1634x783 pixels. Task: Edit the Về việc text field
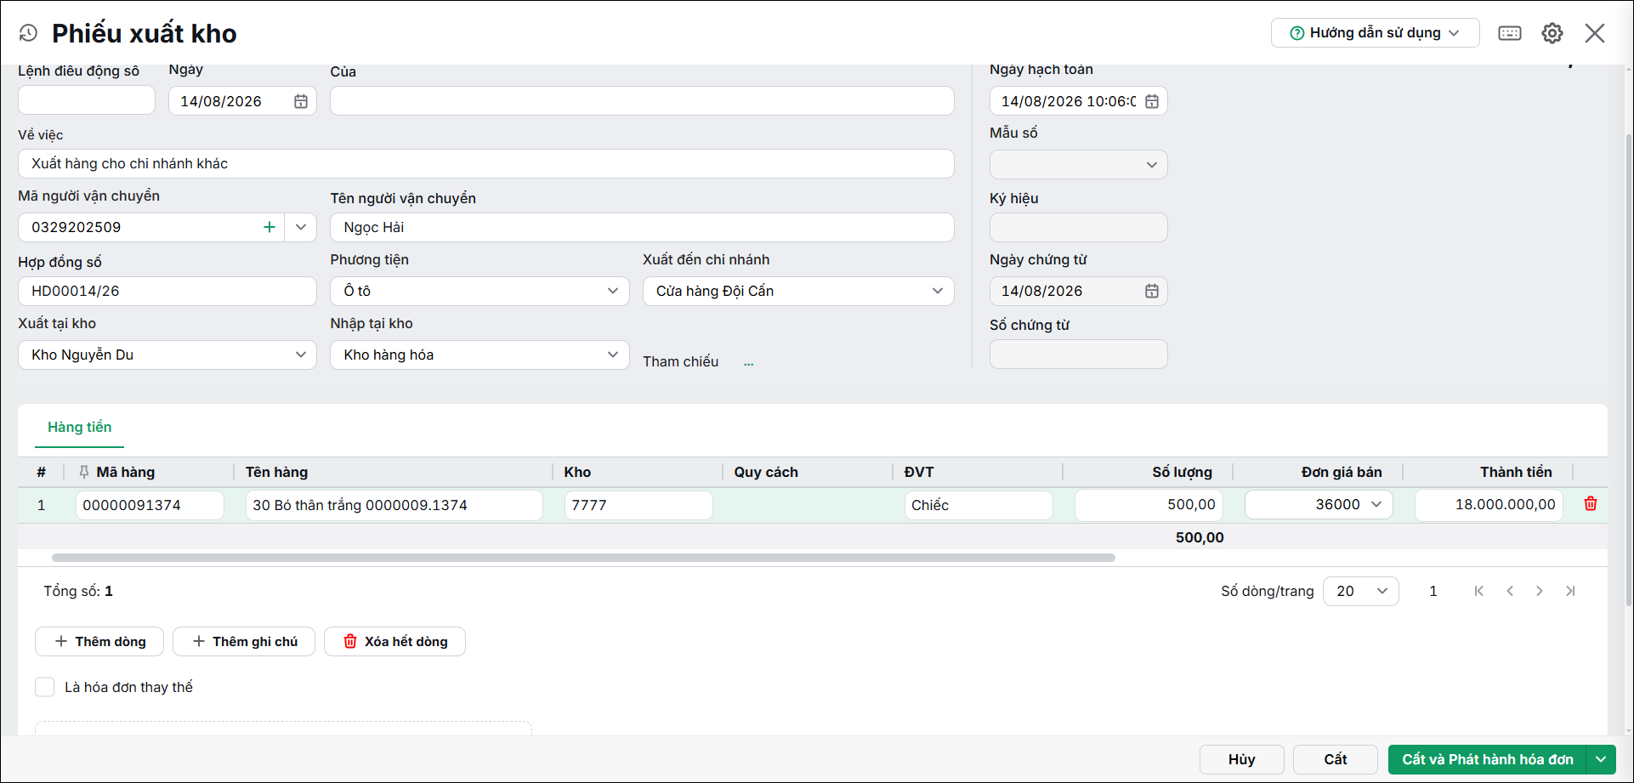tap(485, 163)
